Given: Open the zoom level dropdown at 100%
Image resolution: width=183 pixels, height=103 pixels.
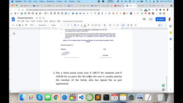Looking at the screenshot, I should click(x=33, y=25).
